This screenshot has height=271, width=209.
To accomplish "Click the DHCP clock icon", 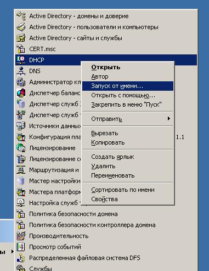I will coord(21,60).
